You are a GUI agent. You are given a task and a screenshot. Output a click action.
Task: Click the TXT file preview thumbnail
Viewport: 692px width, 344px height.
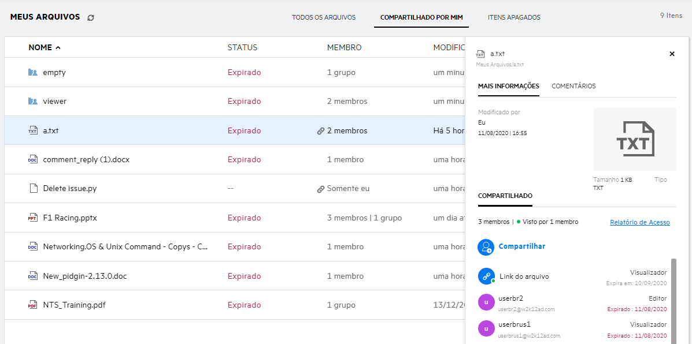pyautogui.click(x=634, y=139)
